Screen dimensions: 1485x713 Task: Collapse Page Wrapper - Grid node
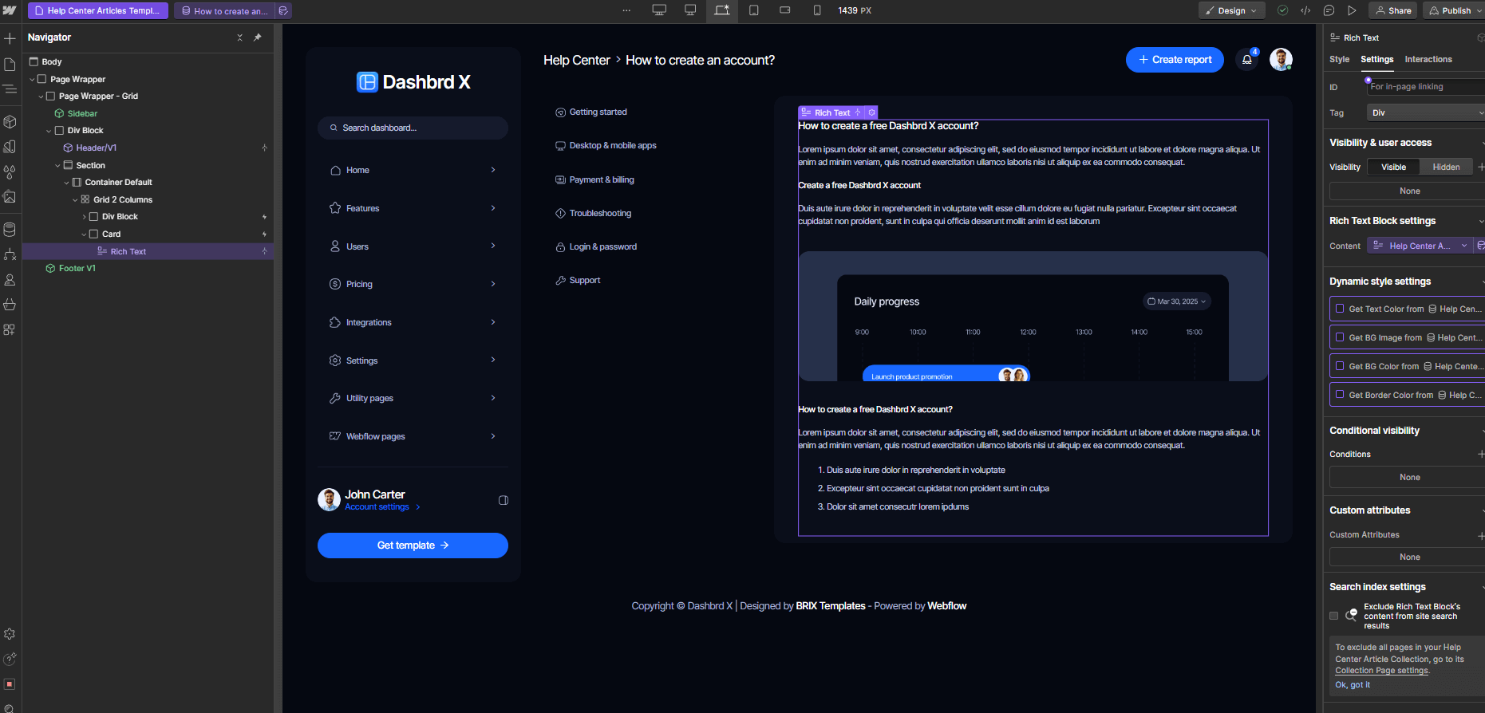coord(41,97)
